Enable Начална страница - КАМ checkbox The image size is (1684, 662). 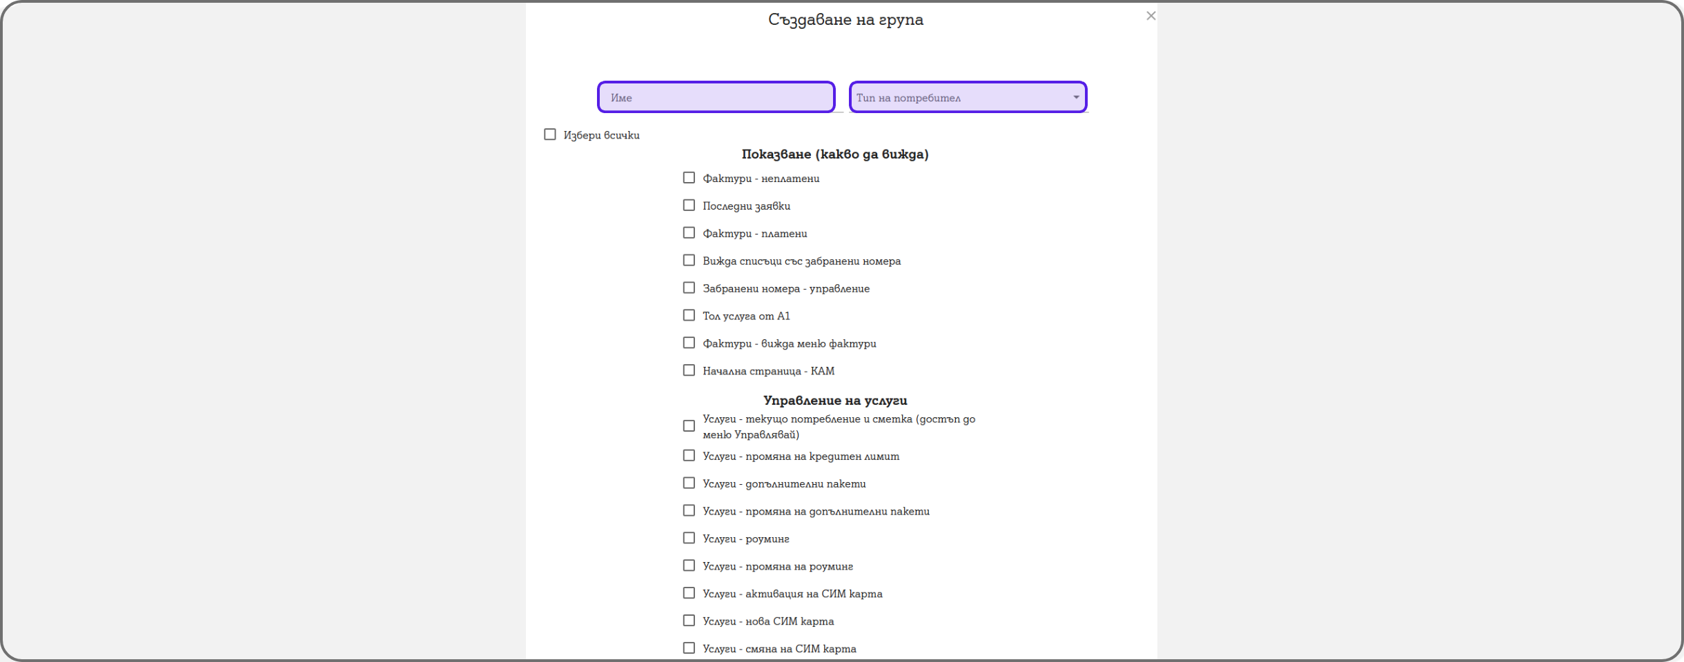pyautogui.click(x=689, y=371)
